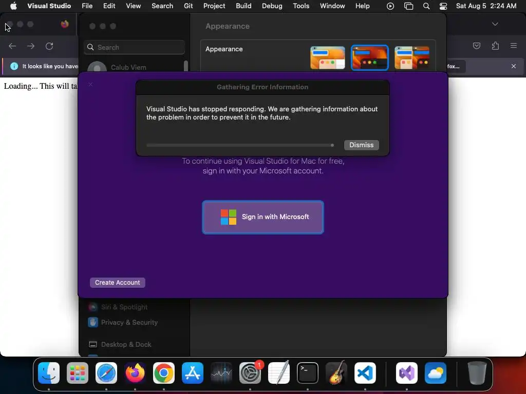Select the Light appearance thumbnail
Viewport: 526px width, 394px height.
327,57
